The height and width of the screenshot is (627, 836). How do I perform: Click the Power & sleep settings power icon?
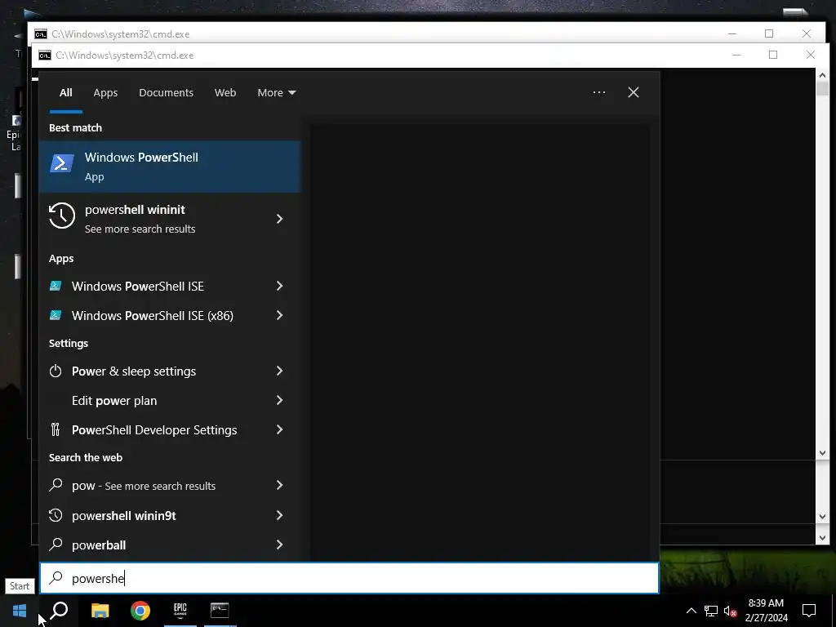(x=56, y=371)
